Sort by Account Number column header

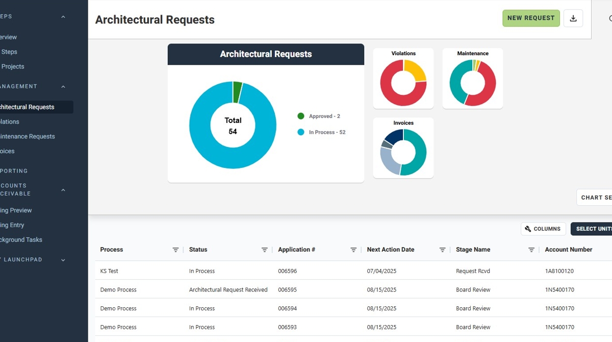point(569,250)
